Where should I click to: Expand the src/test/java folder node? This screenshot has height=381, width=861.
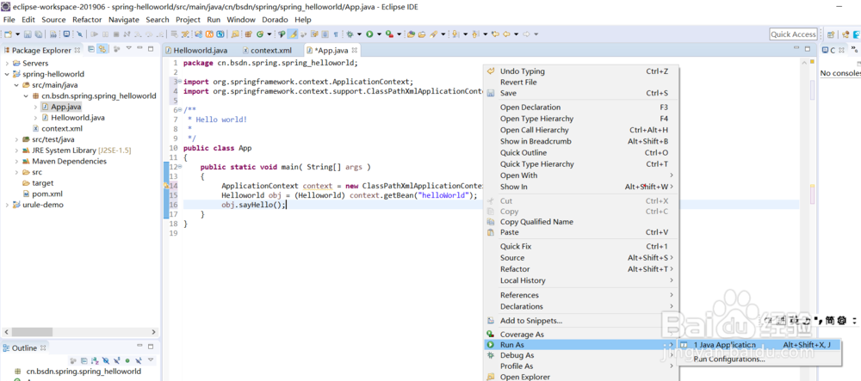(x=16, y=139)
